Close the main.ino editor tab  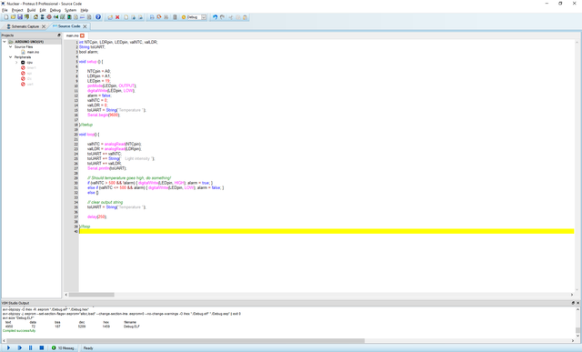83,35
